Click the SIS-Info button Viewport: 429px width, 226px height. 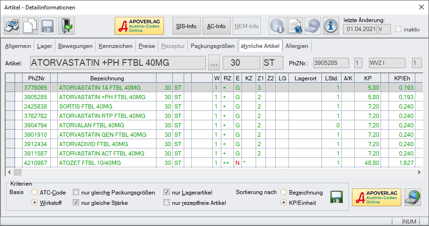point(186,26)
